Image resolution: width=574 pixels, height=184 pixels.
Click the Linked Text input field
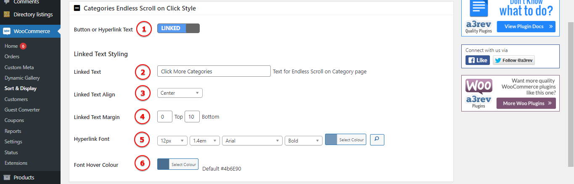214,71
